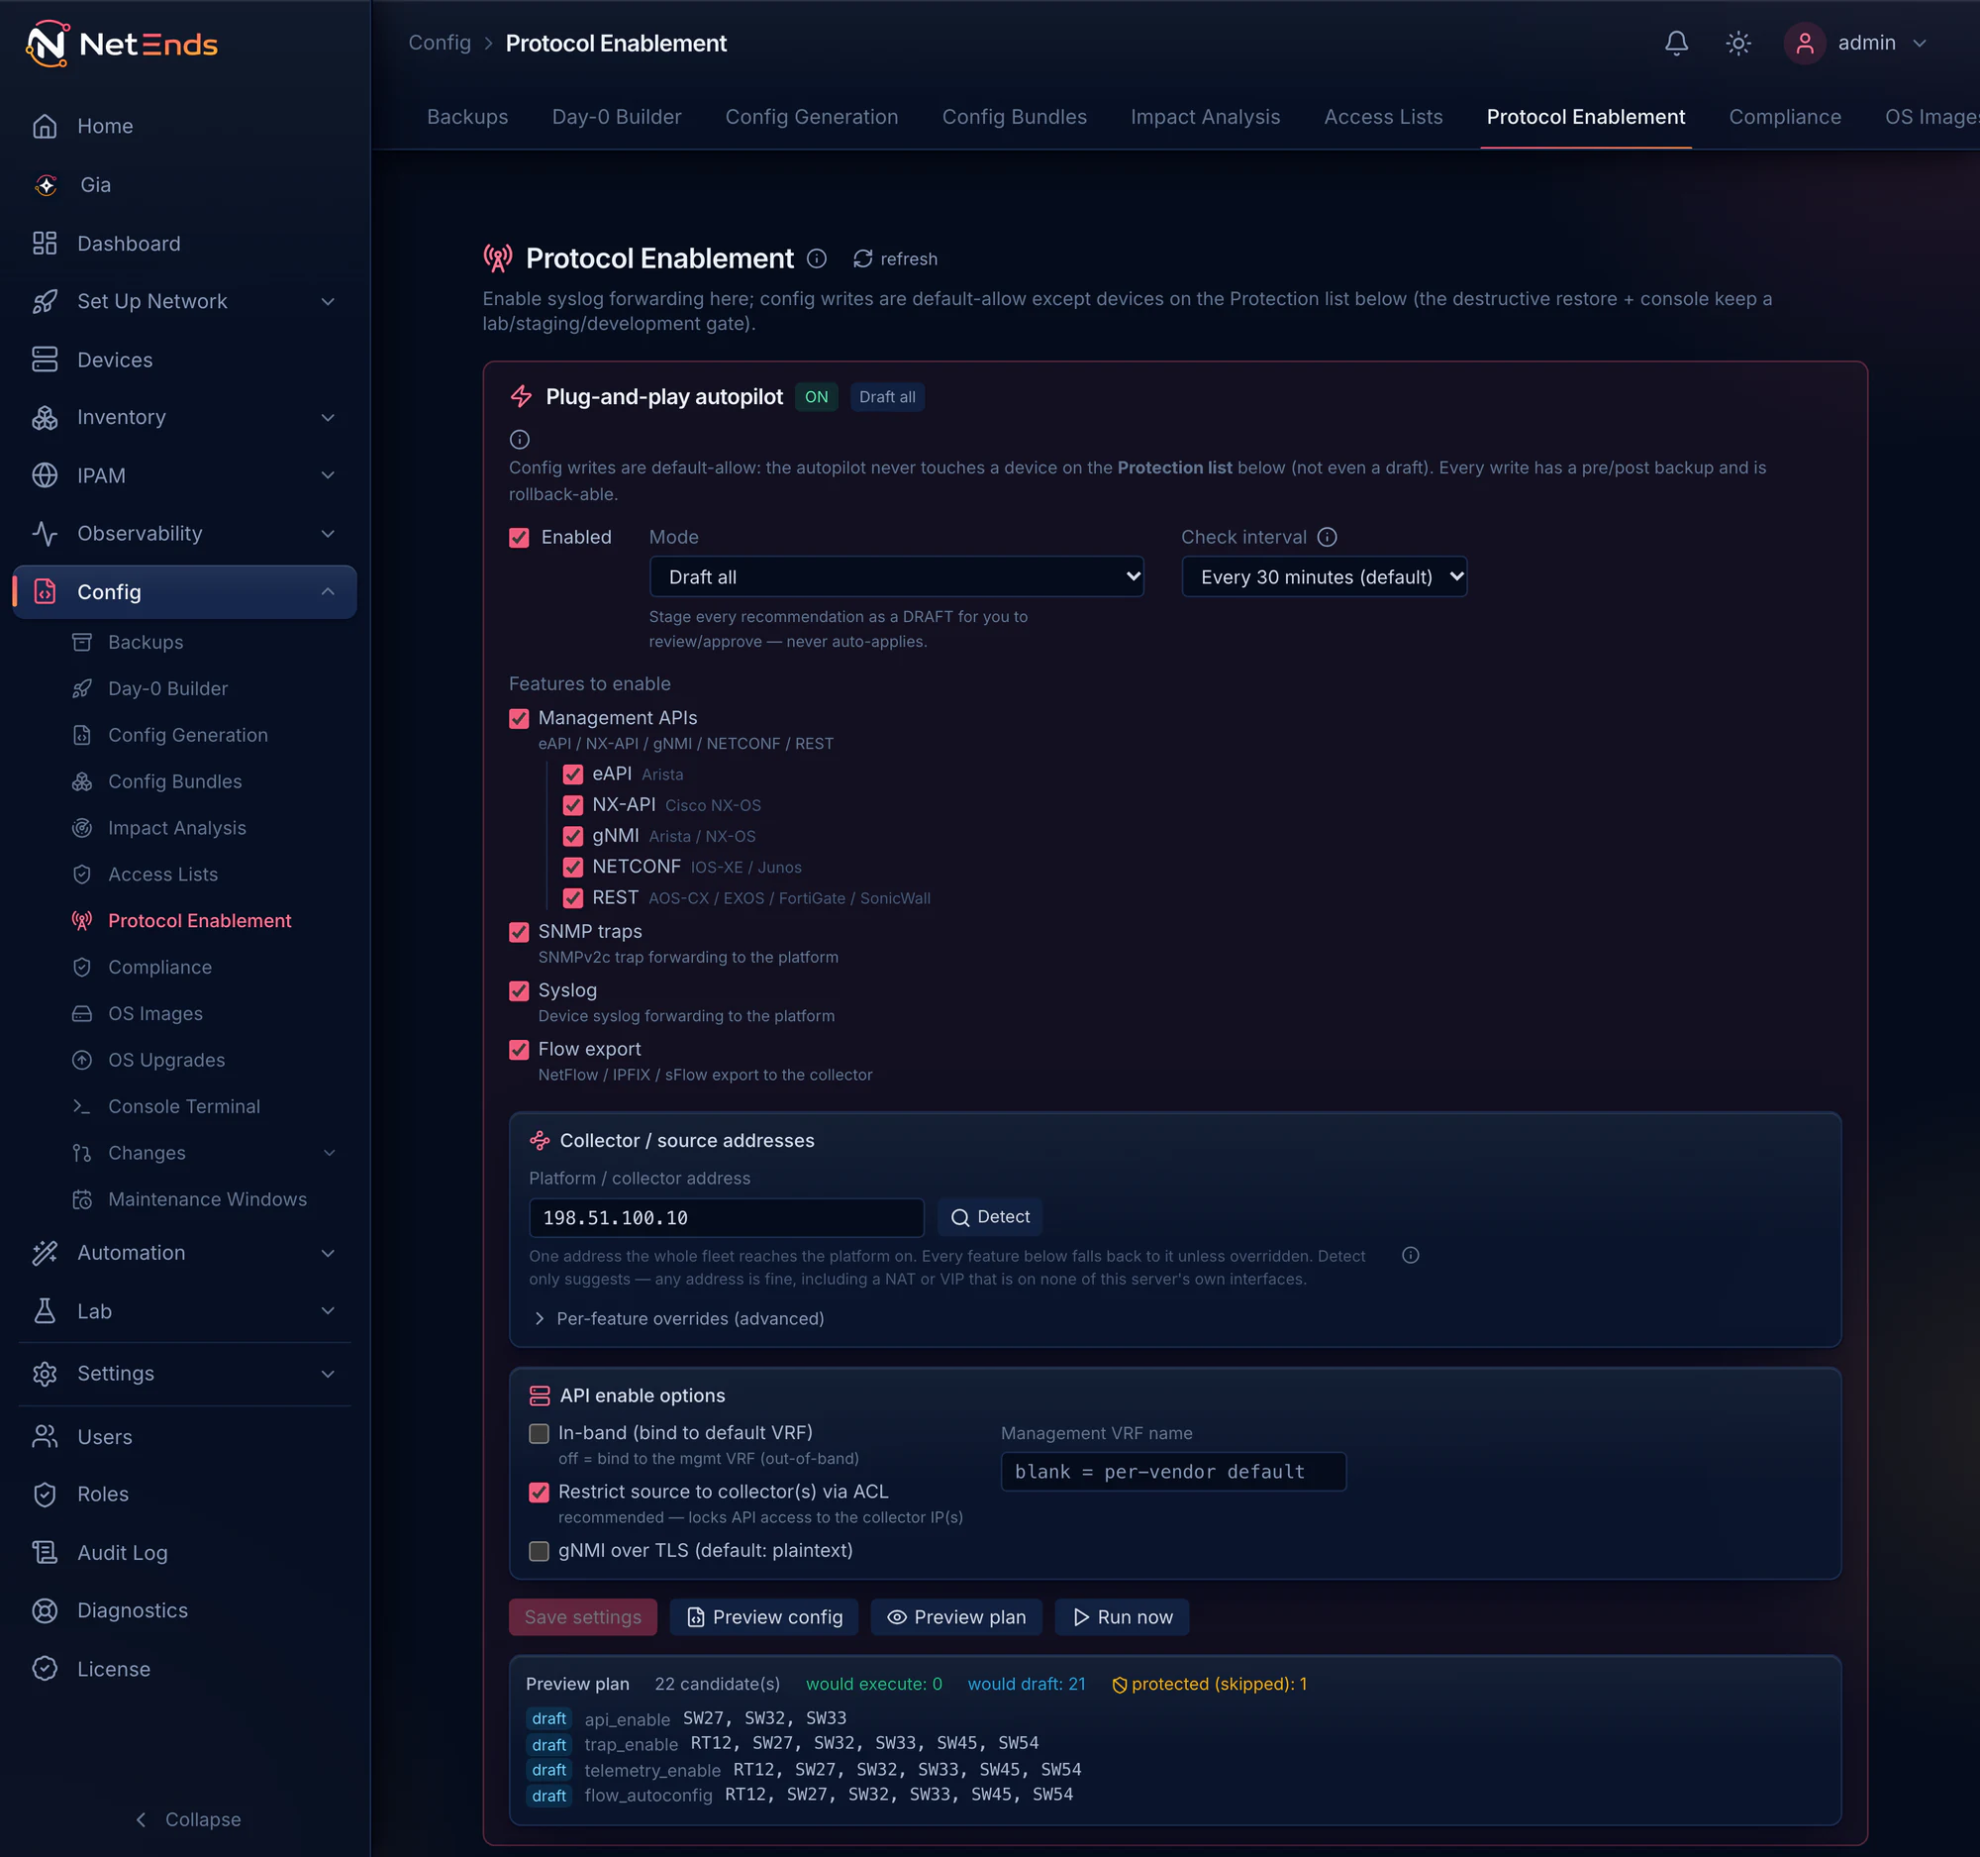This screenshot has width=1980, height=1857.
Task: Open Diagnostics in the sidebar
Action: coord(184,1610)
